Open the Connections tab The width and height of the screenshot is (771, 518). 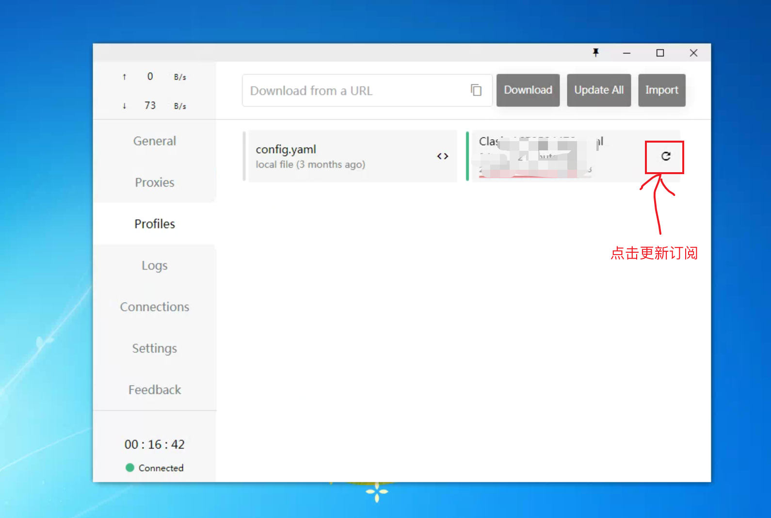coord(155,307)
